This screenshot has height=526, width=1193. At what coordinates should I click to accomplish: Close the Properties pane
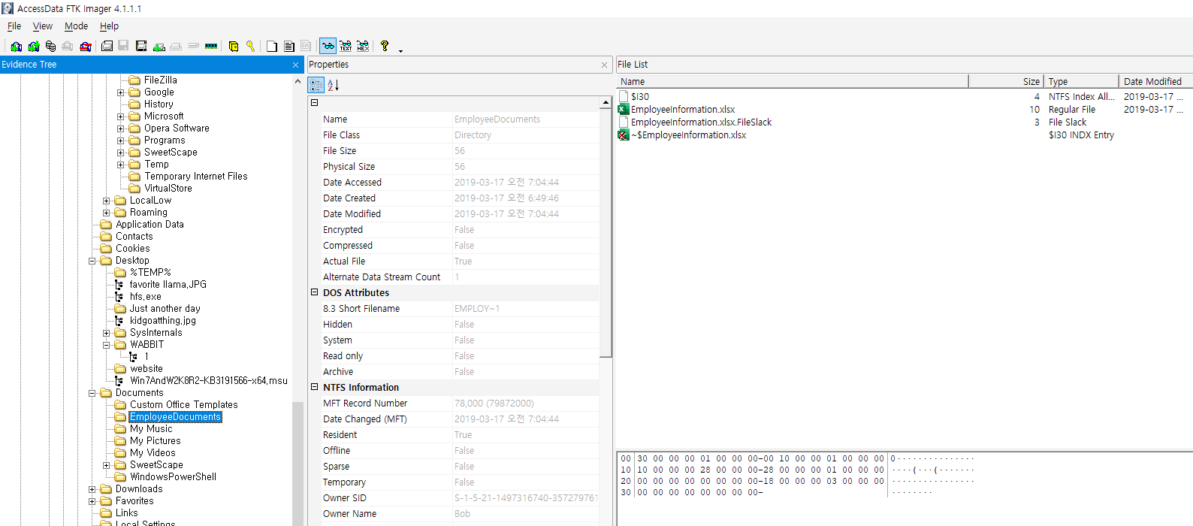604,65
